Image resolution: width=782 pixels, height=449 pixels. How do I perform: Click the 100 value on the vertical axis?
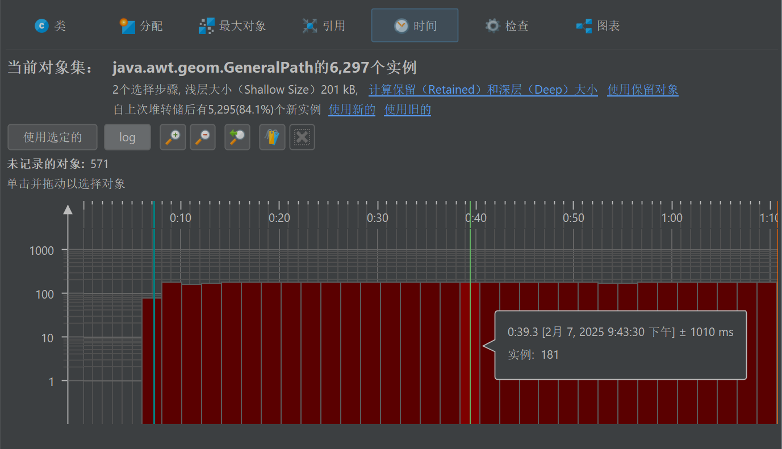(x=44, y=294)
